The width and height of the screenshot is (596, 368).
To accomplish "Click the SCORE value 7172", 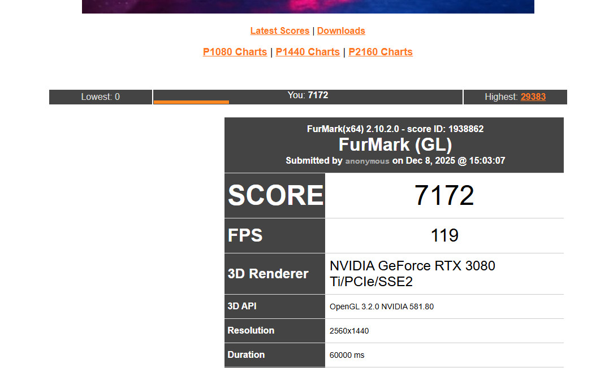I will click(x=444, y=195).
